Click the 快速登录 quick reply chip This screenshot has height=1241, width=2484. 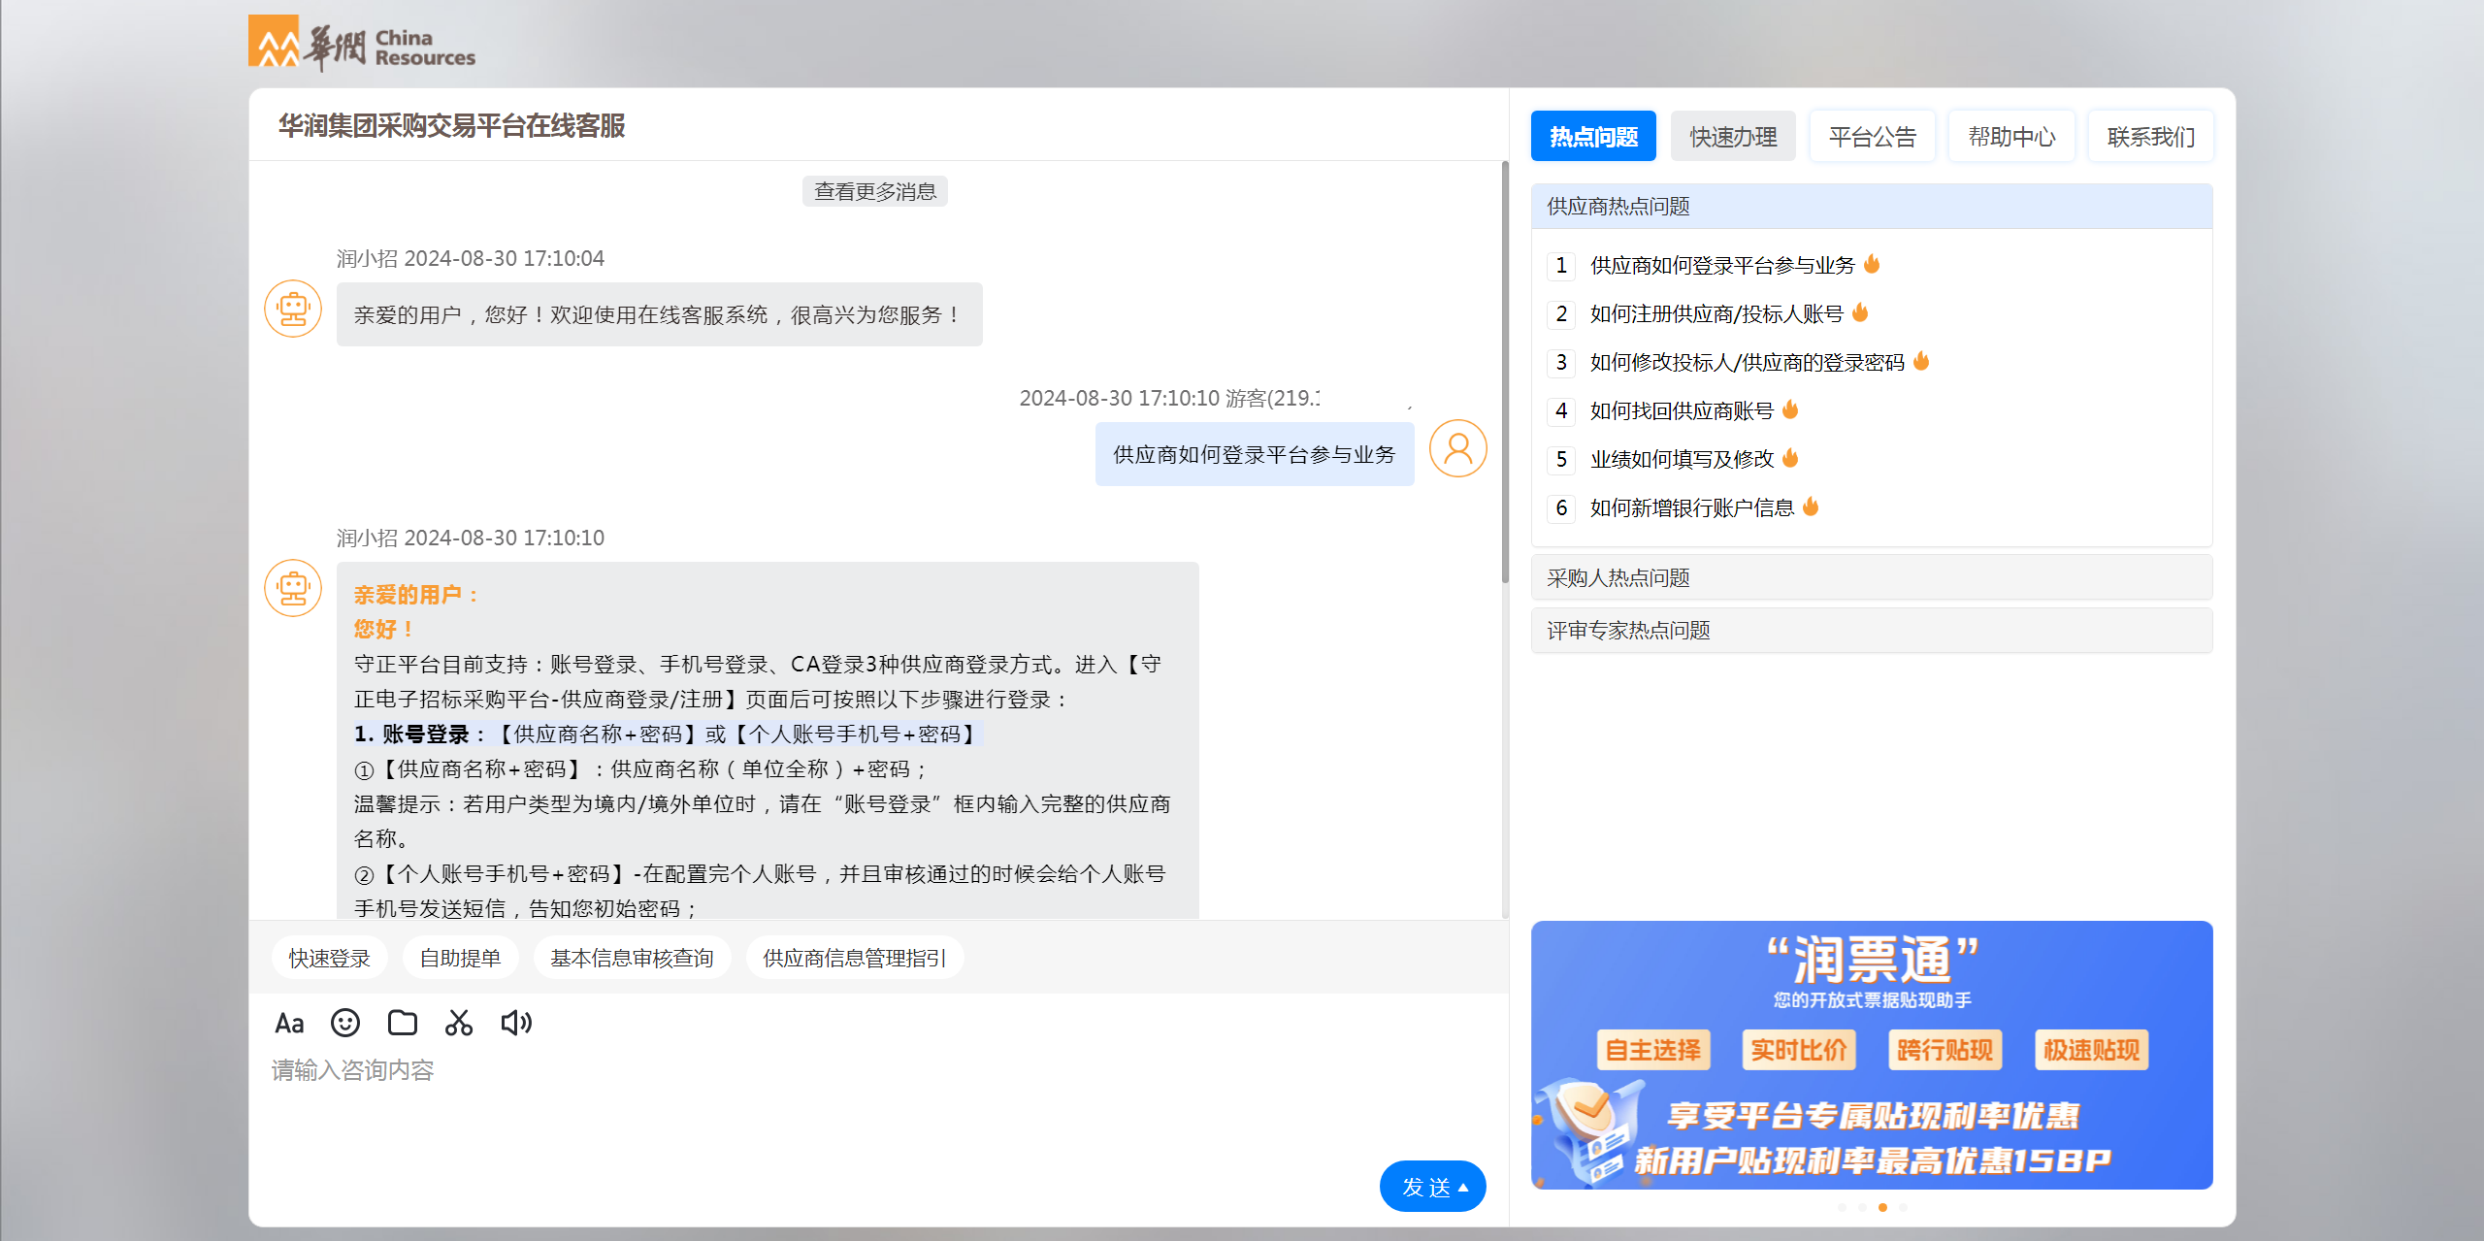click(329, 959)
